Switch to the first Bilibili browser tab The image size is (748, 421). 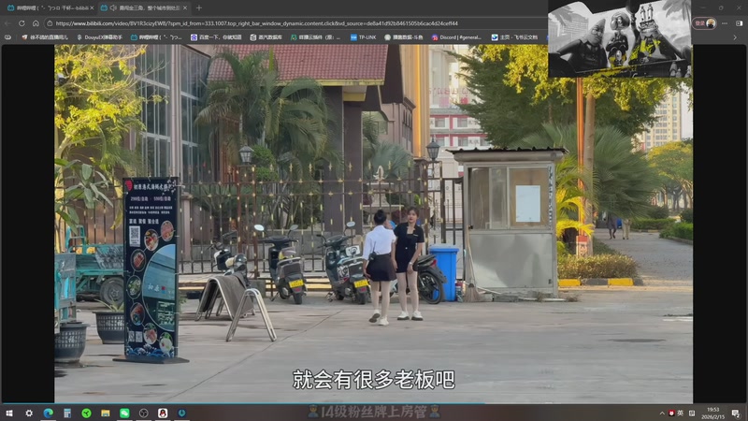[x=50, y=7]
